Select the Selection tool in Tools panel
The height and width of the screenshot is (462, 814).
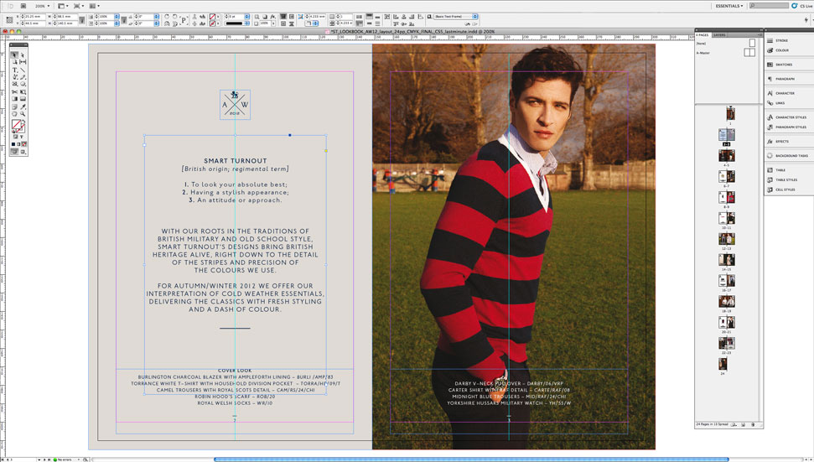point(14,55)
